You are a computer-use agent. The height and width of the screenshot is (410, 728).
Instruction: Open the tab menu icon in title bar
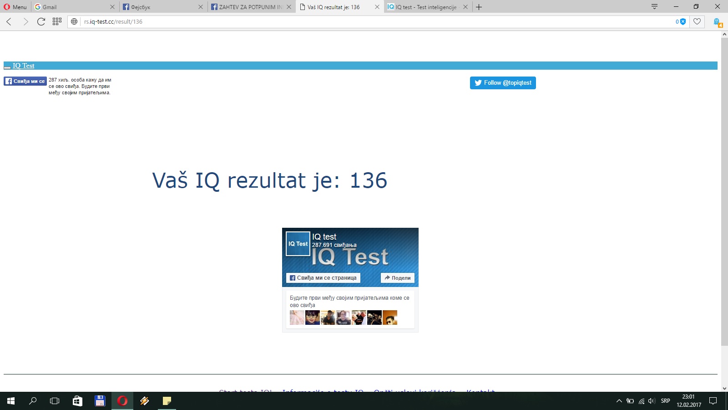654,7
